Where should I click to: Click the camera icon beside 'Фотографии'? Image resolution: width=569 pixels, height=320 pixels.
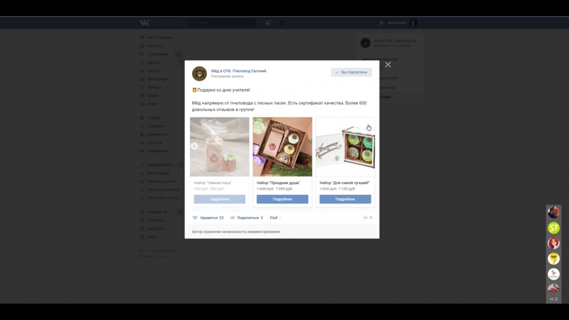coord(142,79)
